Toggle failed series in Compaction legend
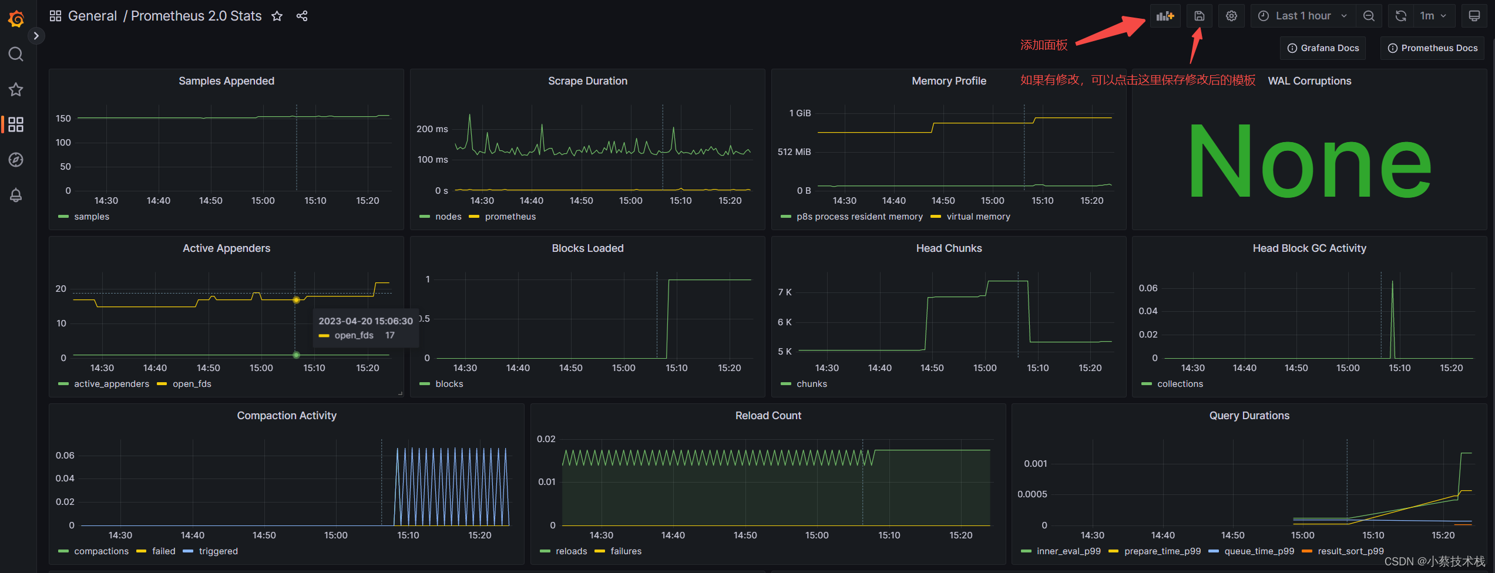Screen dimensions: 1495x573 pyautogui.click(x=163, y=551)
